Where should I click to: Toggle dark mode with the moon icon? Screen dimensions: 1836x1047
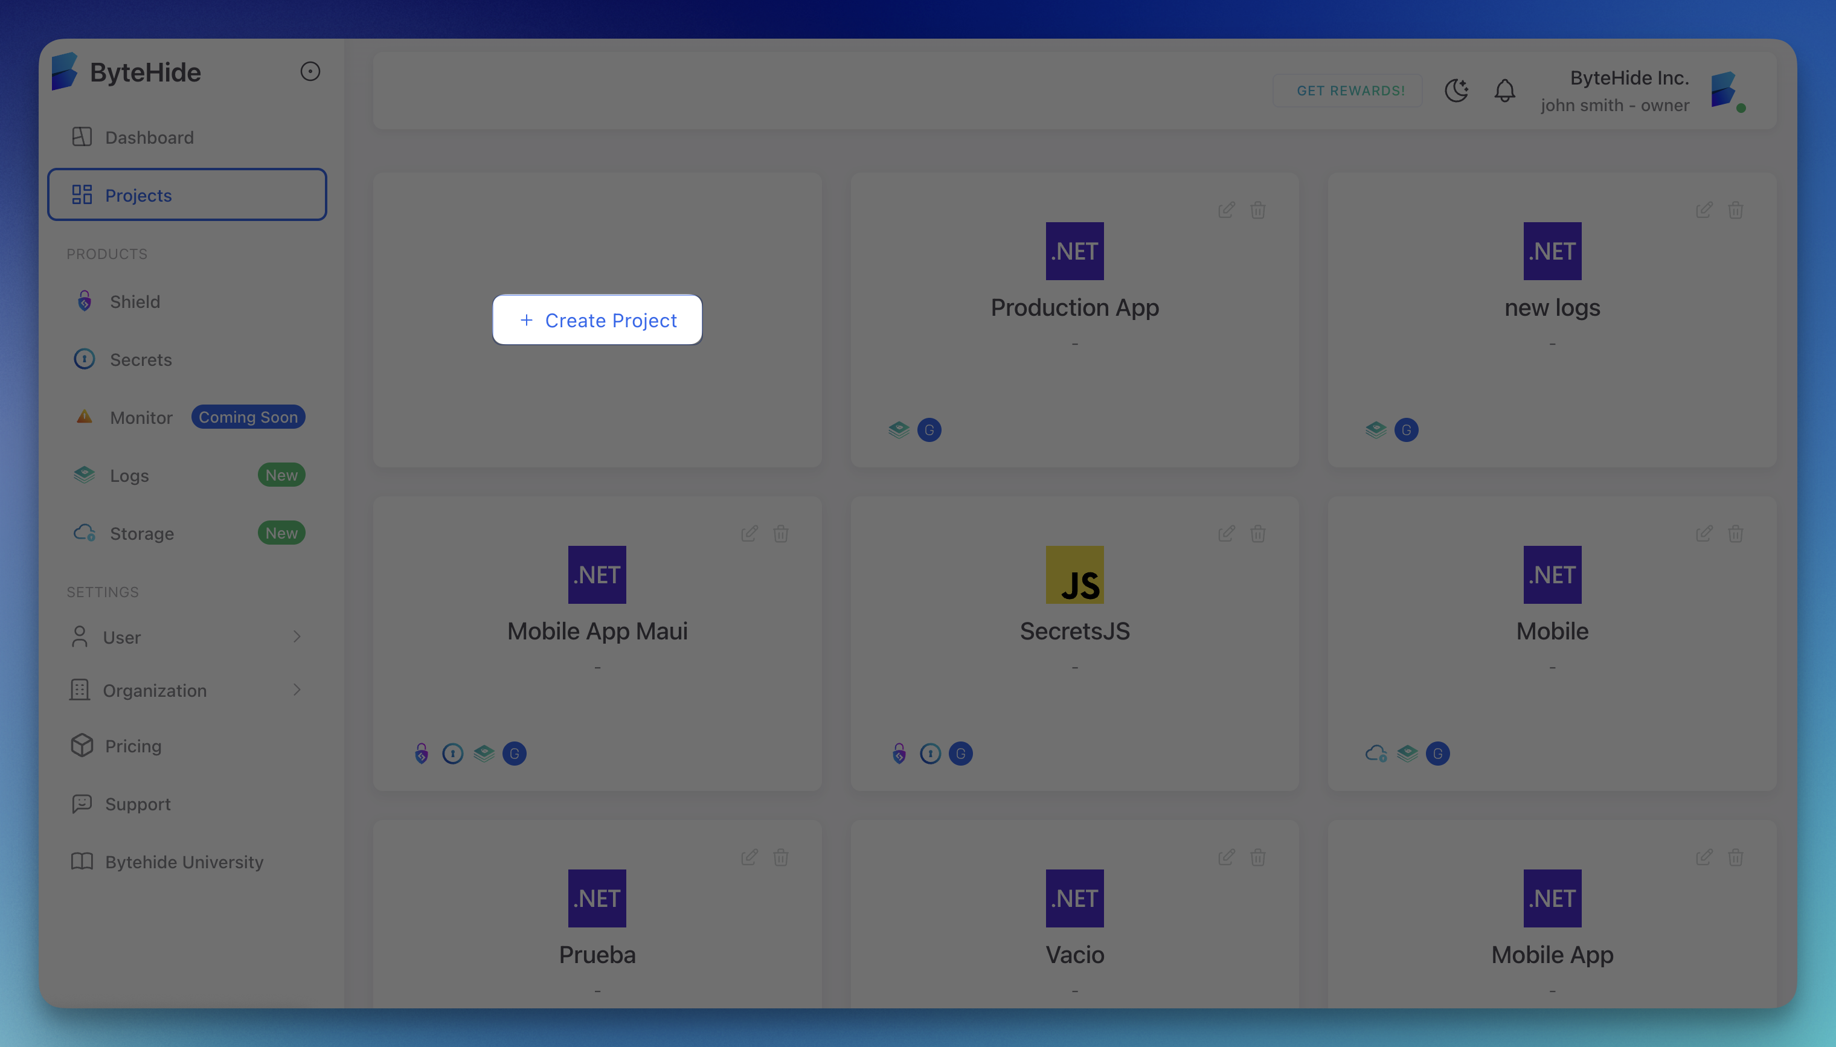[x=1456, y=91]
